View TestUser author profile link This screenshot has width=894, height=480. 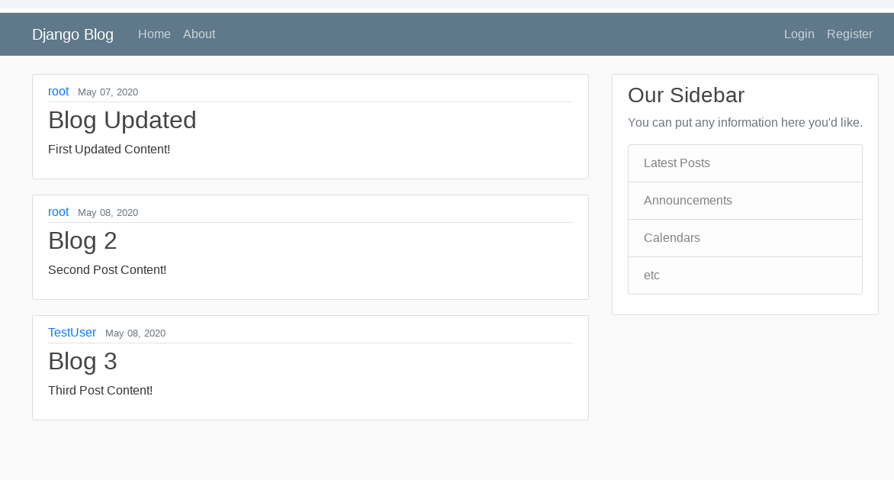point(72,333)
